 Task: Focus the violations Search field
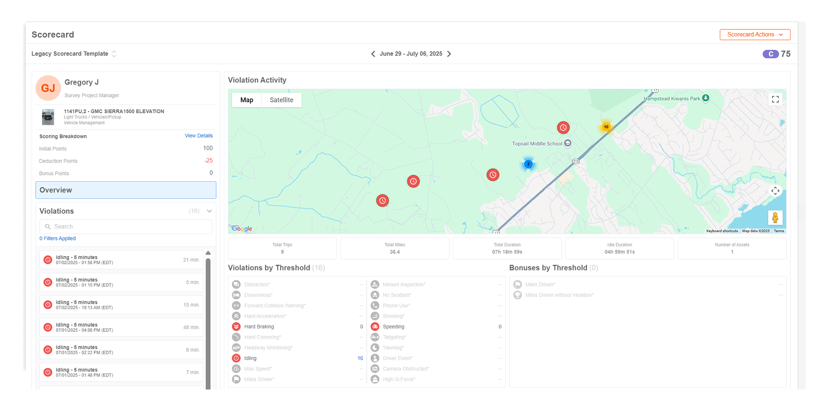click(126, 226)
